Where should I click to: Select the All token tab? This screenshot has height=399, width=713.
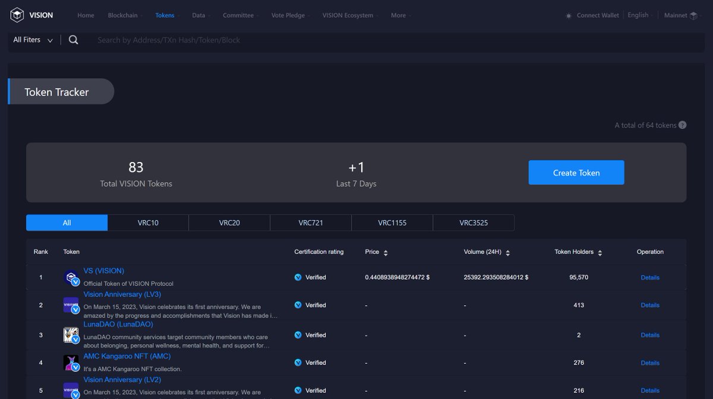(x=67, y=223)
